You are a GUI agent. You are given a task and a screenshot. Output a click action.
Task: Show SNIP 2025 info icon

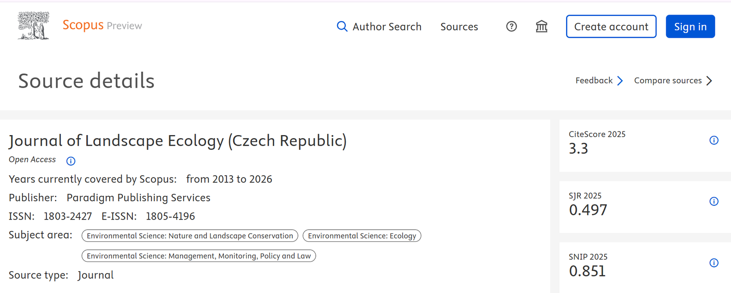coord(714,263)
